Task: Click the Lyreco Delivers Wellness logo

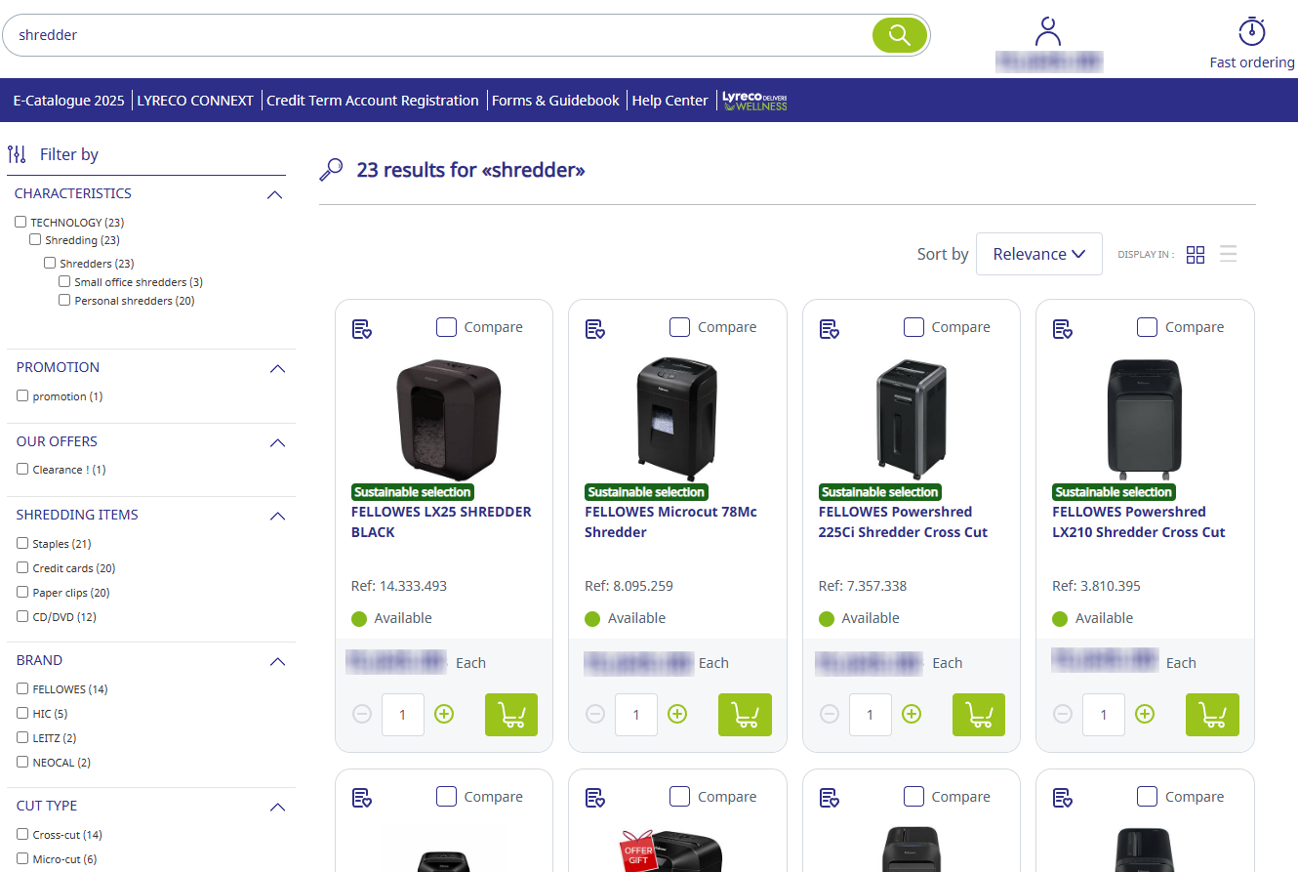Action: point(754,101)
